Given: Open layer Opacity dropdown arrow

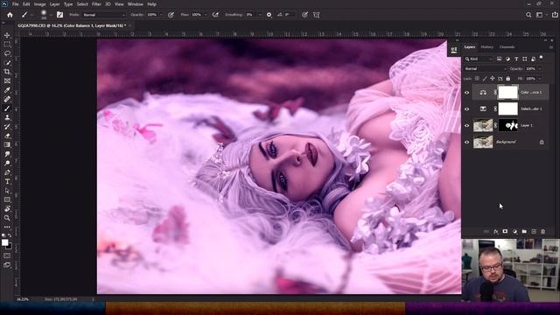Looking at the screenshot, I should point(540,68).
